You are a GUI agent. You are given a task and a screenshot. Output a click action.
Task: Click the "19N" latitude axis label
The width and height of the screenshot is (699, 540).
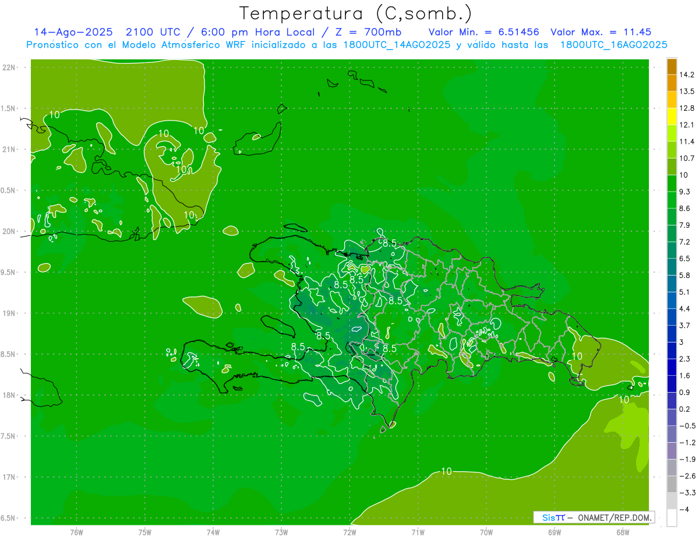tap(8, 313)
